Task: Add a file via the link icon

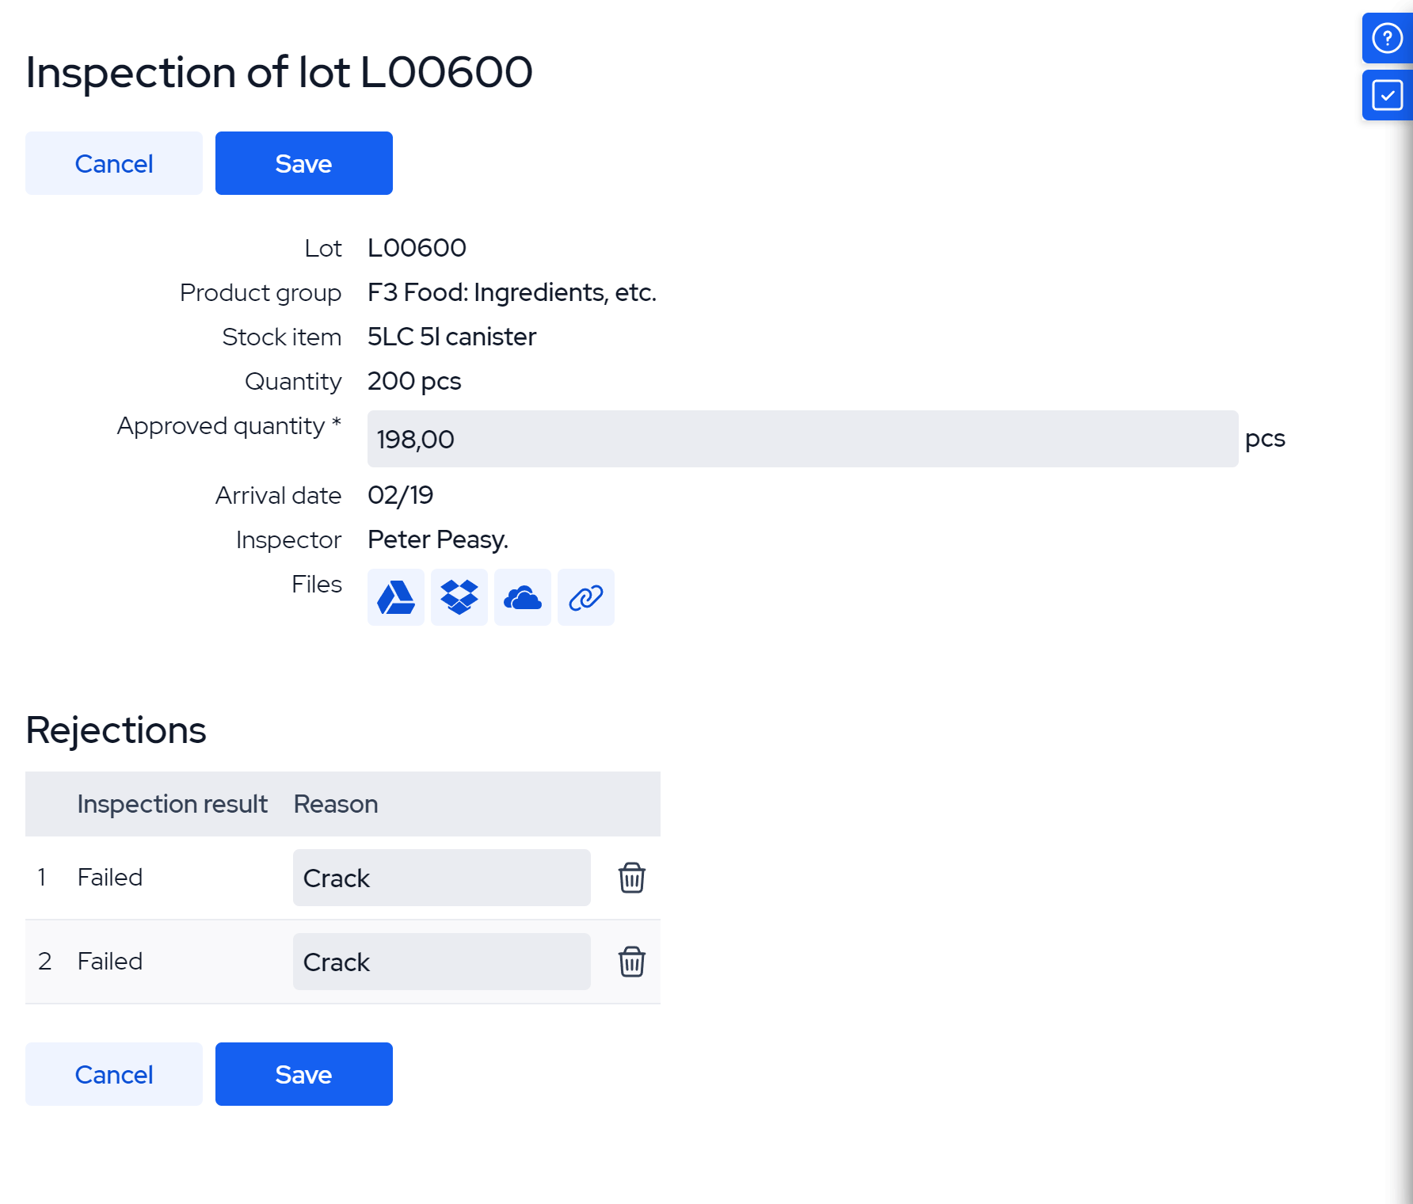Action: click(x=586, y=597)
